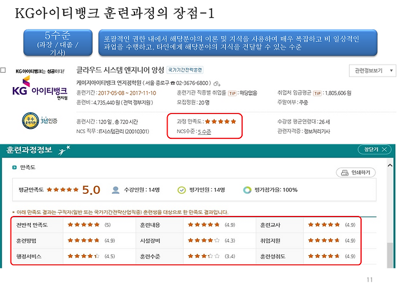Tick the checkbox beside the KG아이티뱅크 course
Screen dimensions: 397x287
coord(3,70)
